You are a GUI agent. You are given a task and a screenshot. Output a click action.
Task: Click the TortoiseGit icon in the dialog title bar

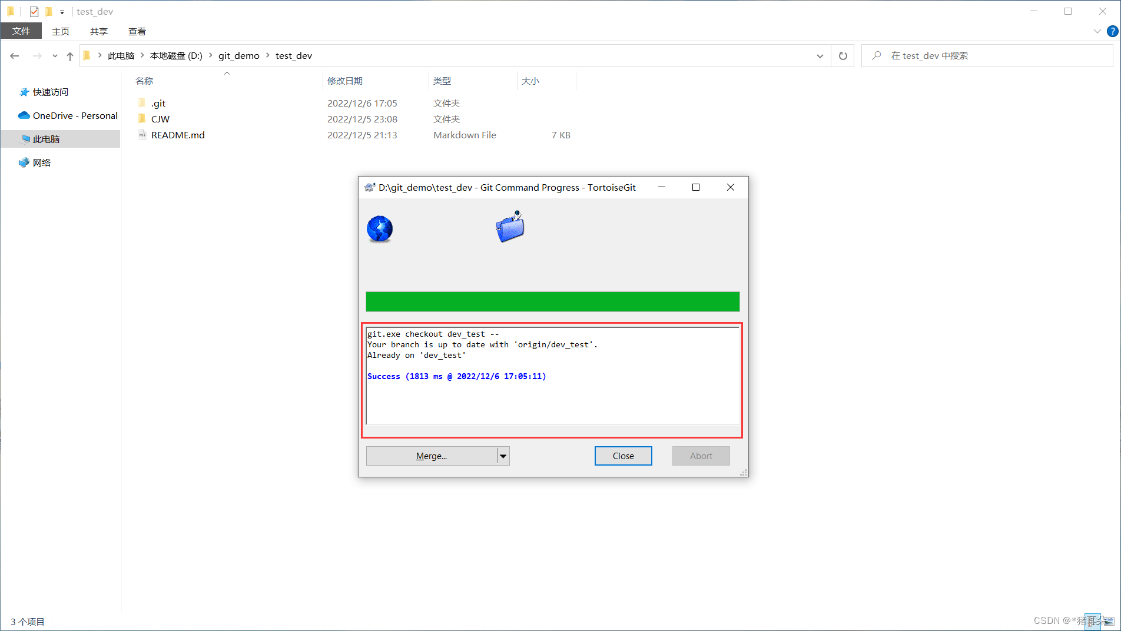coord(369,187)
